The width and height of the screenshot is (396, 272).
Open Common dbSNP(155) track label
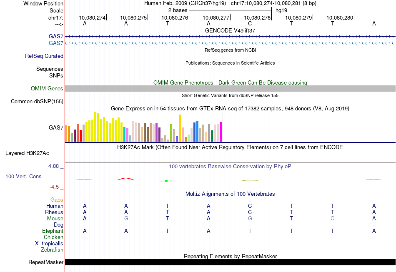click(37, 102)
